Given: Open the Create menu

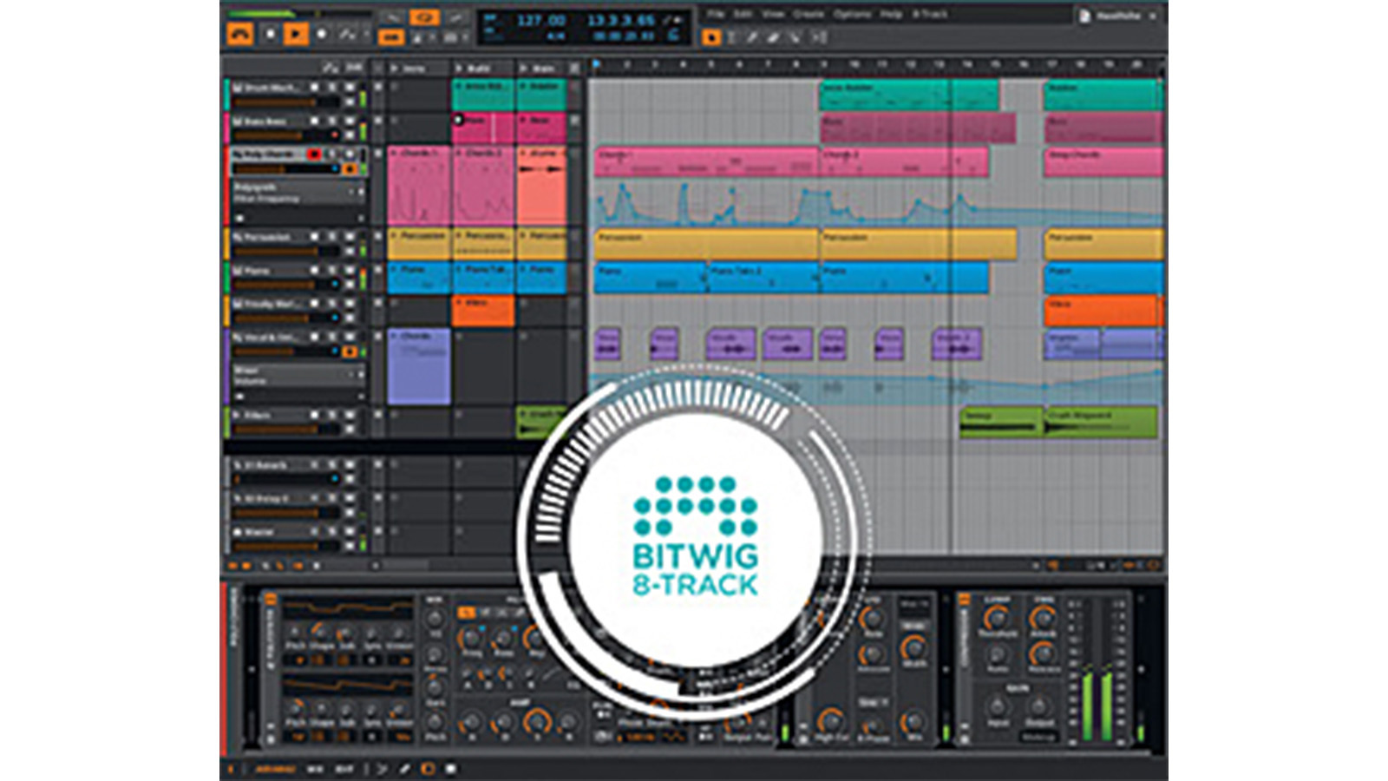Looking at the screenshot, I should click(809, 14).
